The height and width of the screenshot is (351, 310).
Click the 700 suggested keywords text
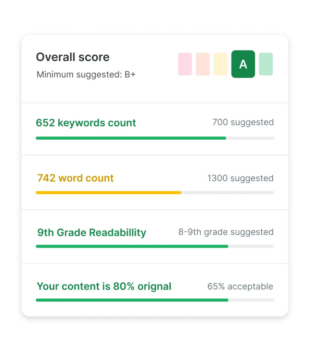point(243,122)
